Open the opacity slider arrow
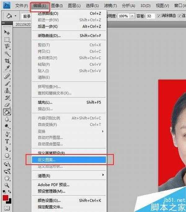 point(133,16)
